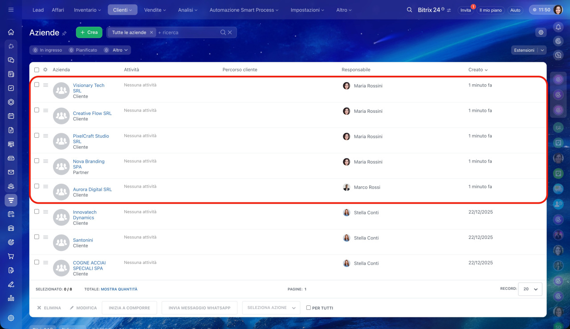Image resolution: width=570 pixels, height=329 pixels.
Task: Open the Vendite menu
Action: point(155,10)
